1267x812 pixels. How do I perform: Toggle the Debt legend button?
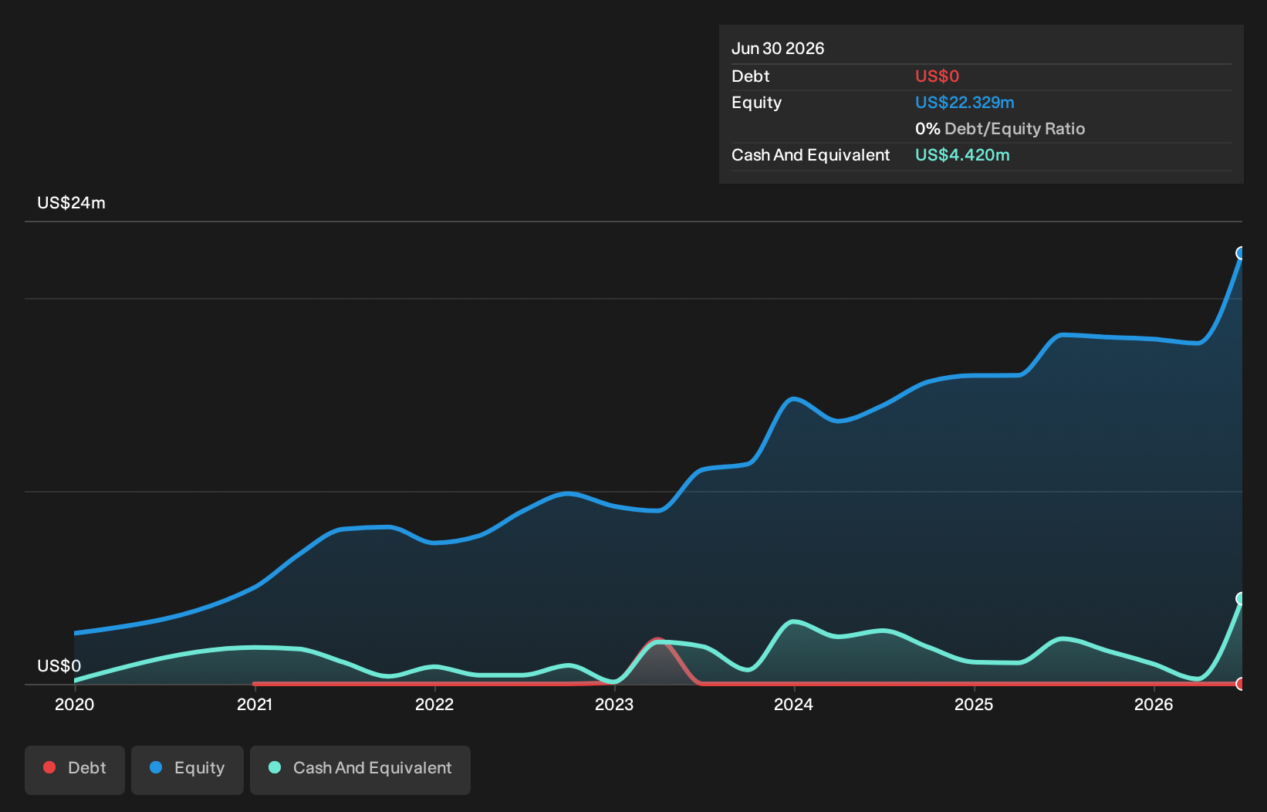pyautogui.click(x=75, y=770)
